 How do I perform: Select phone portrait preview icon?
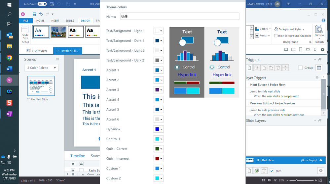pos(315,49)
